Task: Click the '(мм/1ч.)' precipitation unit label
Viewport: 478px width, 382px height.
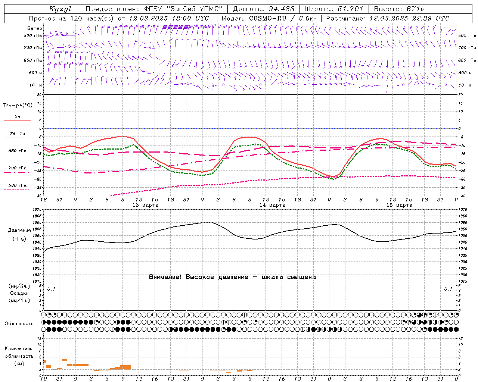Action: (19, 300)
